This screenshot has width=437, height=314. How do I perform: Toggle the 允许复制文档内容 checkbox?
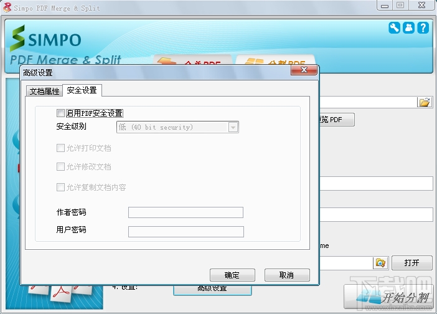point(60,187)
